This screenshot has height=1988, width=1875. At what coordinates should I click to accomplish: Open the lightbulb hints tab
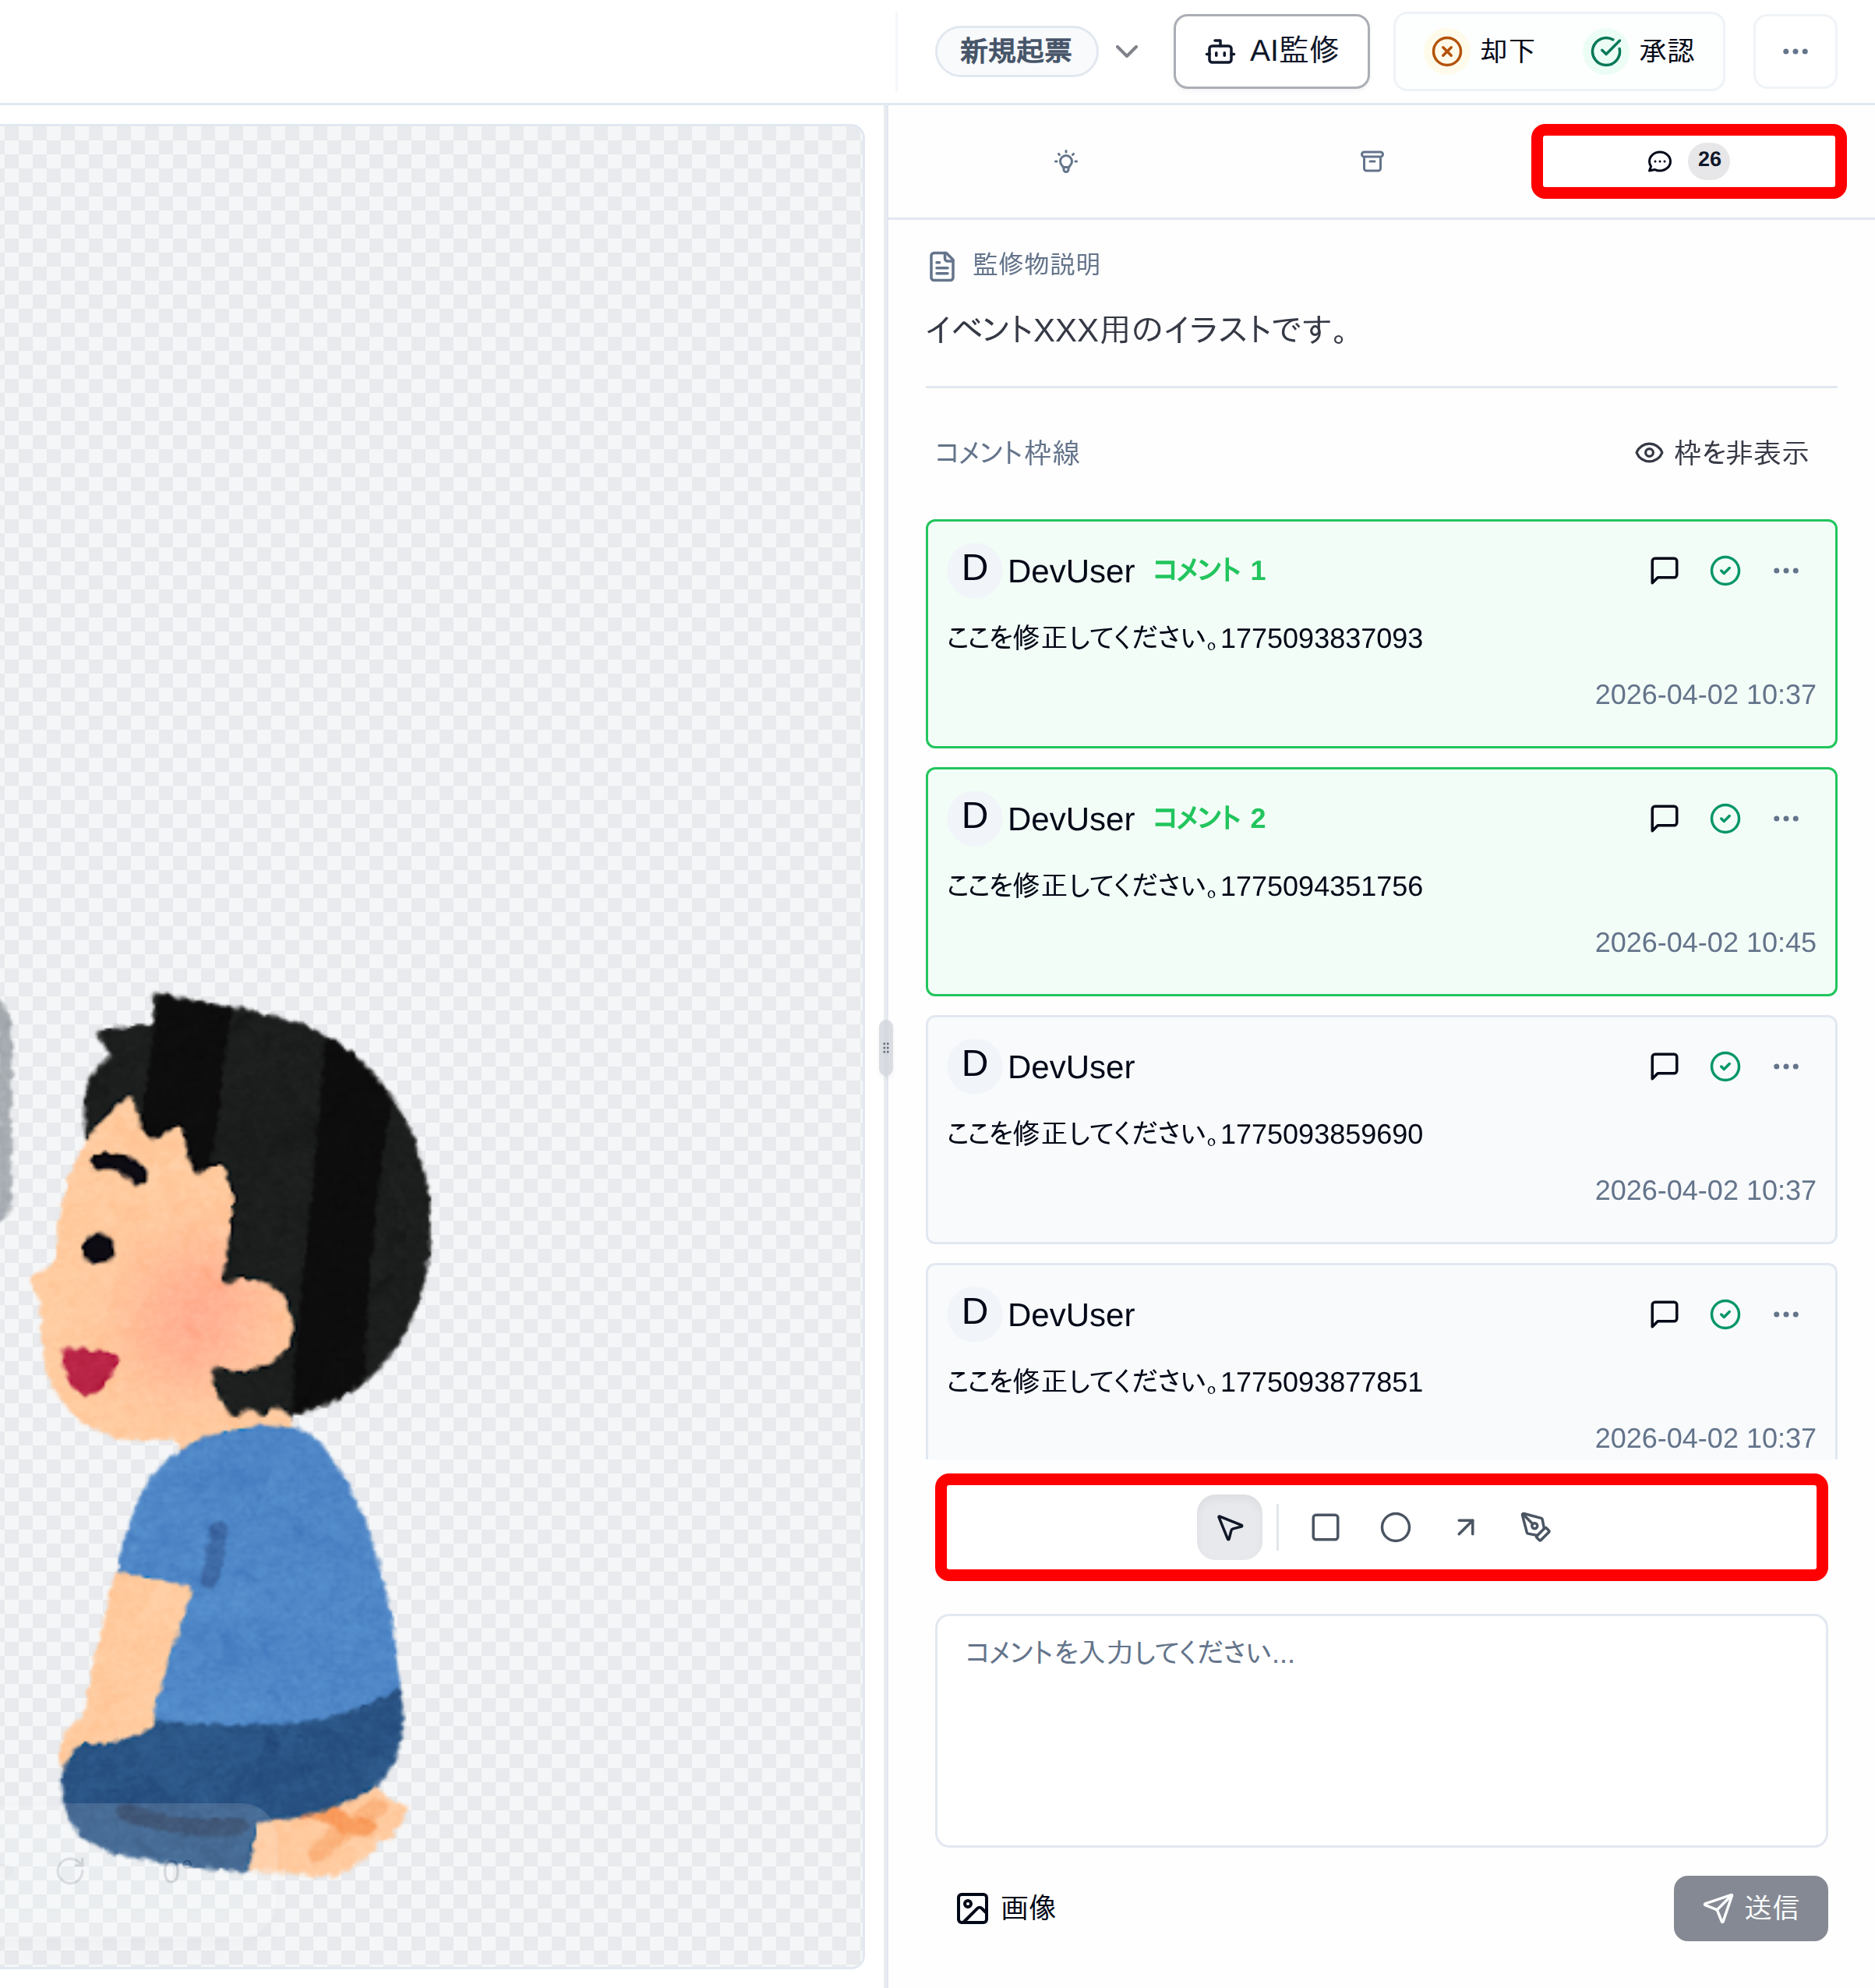[x=1065, y=161]
